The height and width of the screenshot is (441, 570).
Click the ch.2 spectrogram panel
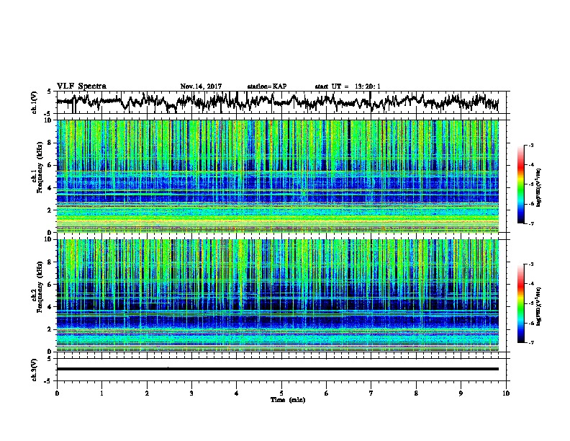(x=277, y=295)
